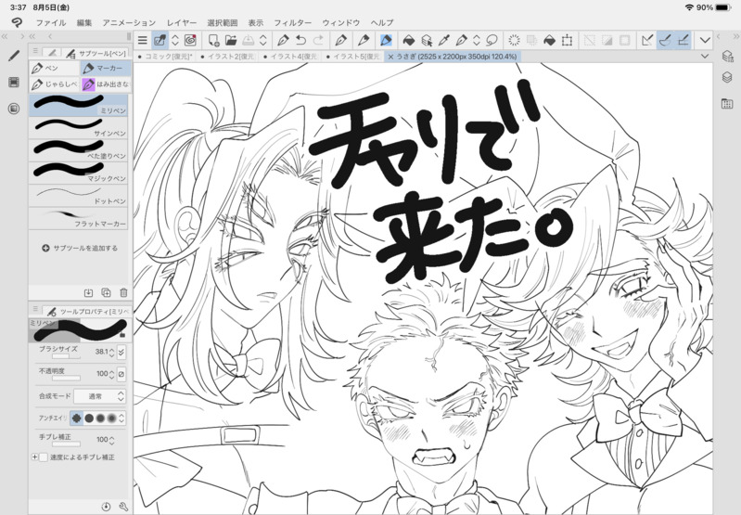
Task: Select the weak anti-aliasing circle
Action: point(89,418)
